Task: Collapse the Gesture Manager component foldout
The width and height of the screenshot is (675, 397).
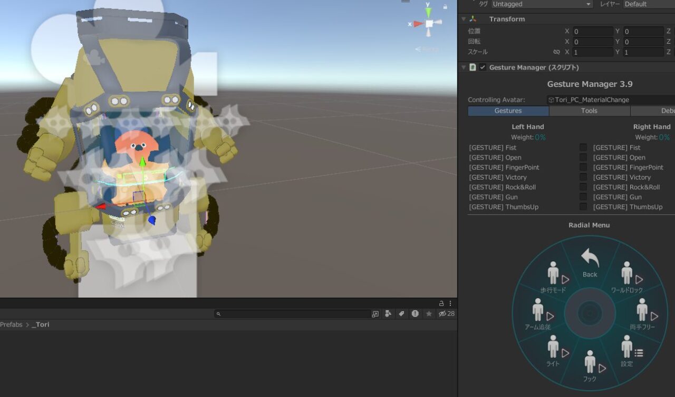Action: [464, 67]
